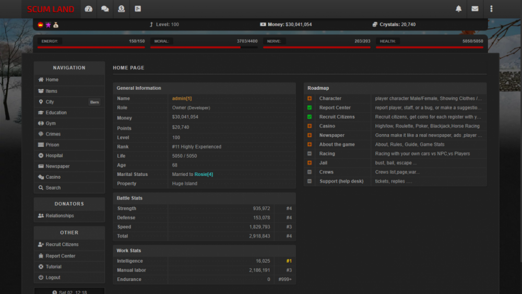Open the chat bubbles icon in top bar

point(105,9)
